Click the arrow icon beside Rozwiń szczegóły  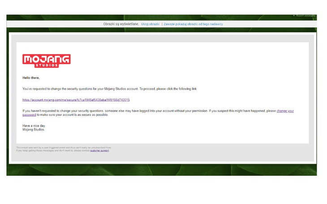click(294, 16)
